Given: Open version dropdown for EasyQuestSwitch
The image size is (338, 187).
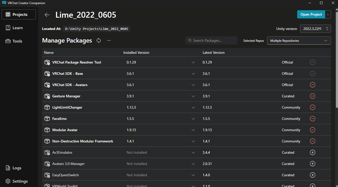Looking at the screenshot, I should (193, 175).
